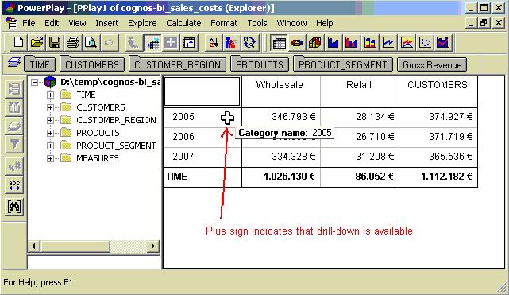Click the drill down toolbar icon

point(152,43)
